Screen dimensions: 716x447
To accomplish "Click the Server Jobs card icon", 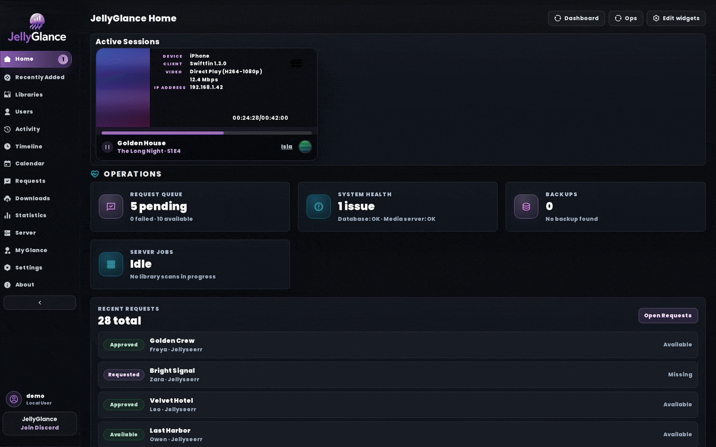I will [111, 265].
